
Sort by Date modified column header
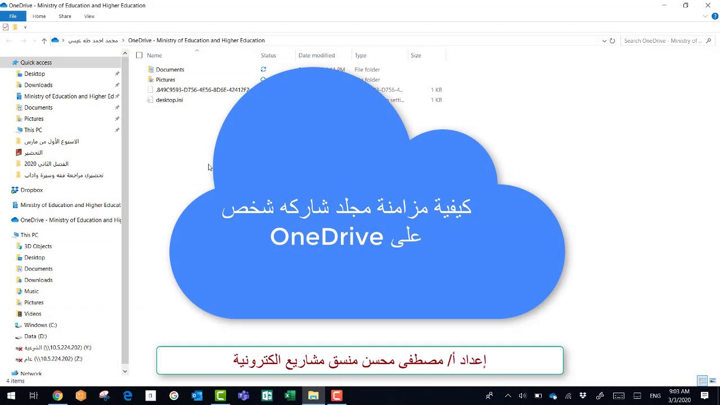(x=317, y=55)
